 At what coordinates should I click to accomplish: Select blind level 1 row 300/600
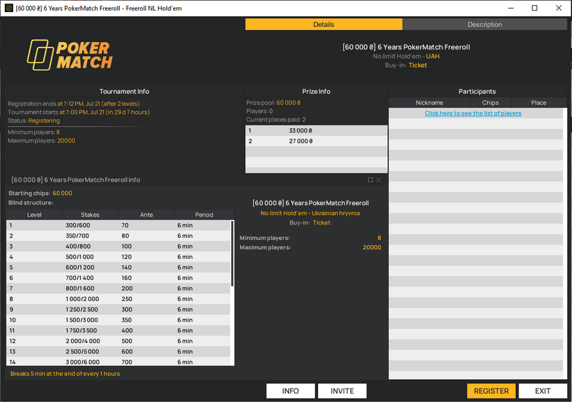point(119,225)
